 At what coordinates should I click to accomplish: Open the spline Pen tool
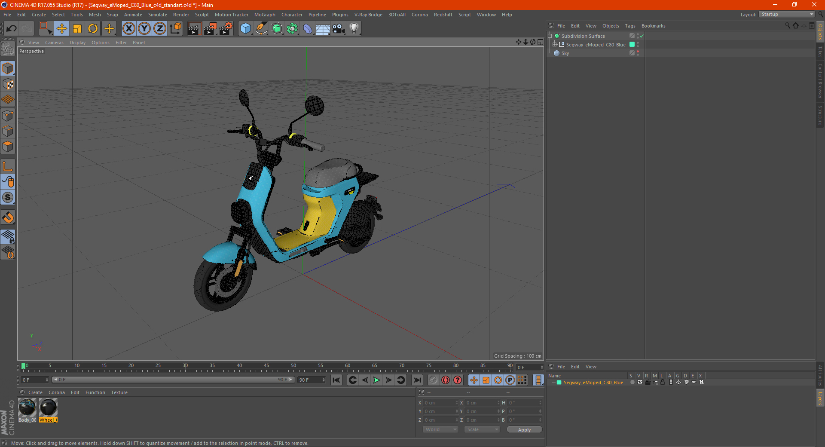click(261, 29)
